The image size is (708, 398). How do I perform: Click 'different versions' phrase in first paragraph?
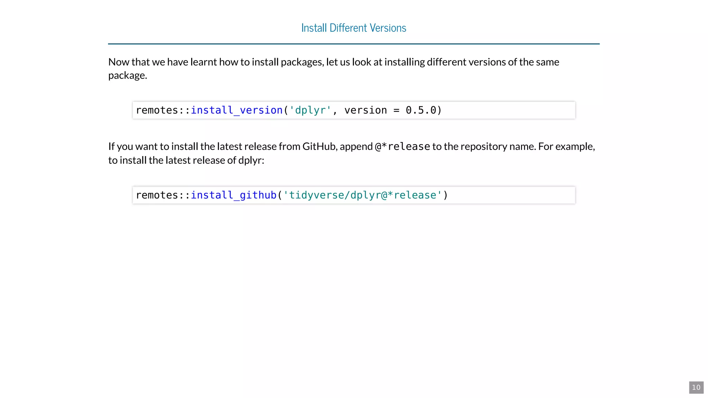coord(466,62)
